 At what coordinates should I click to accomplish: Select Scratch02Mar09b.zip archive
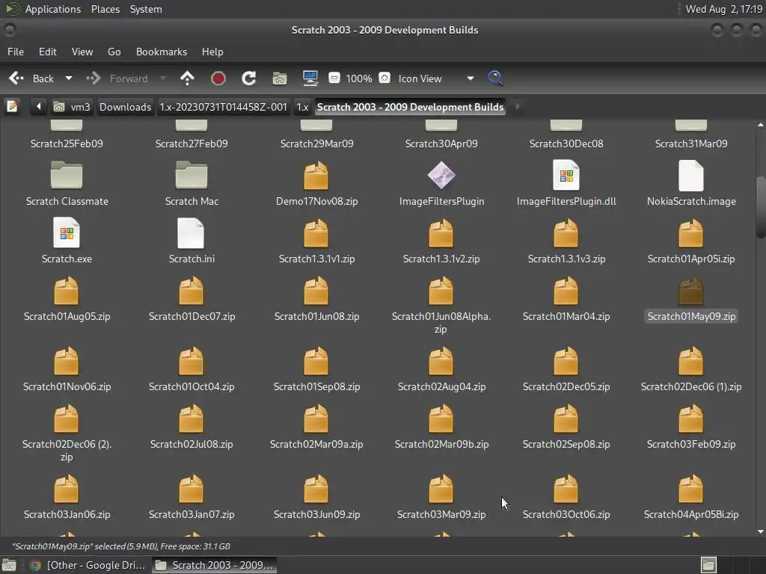click(x=441, y=427)
